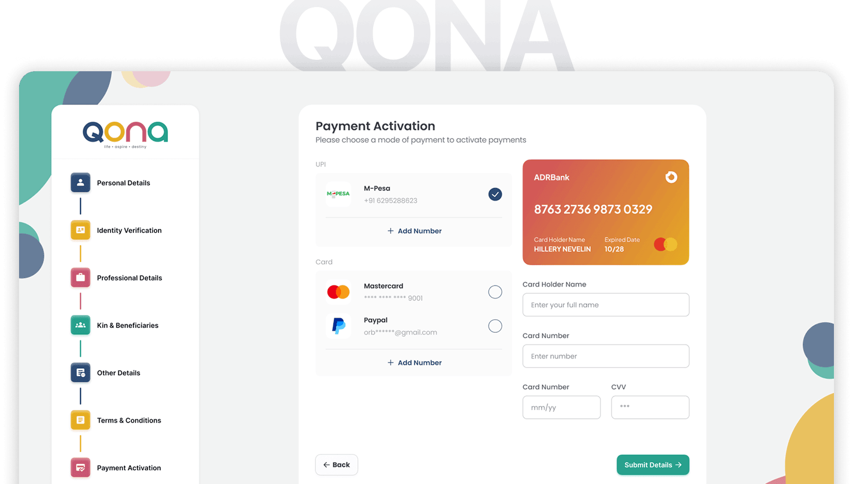This screenshot has width=853, height=484.
Task: Click the Identity Verification step icon
Action: pos(81,230)
